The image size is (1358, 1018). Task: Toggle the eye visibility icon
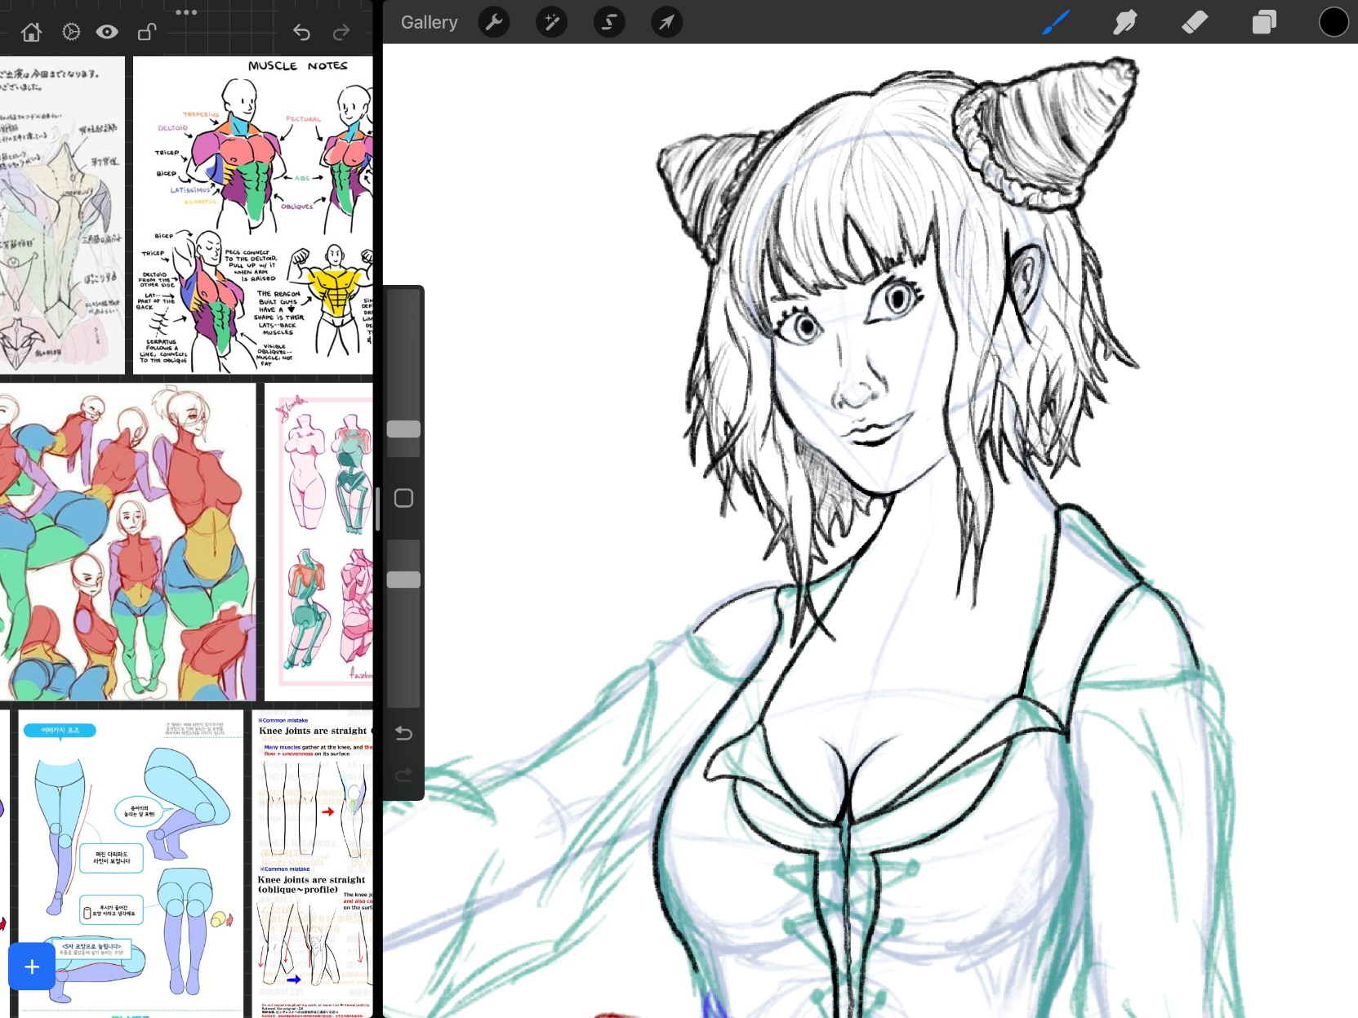coord(107,32)
